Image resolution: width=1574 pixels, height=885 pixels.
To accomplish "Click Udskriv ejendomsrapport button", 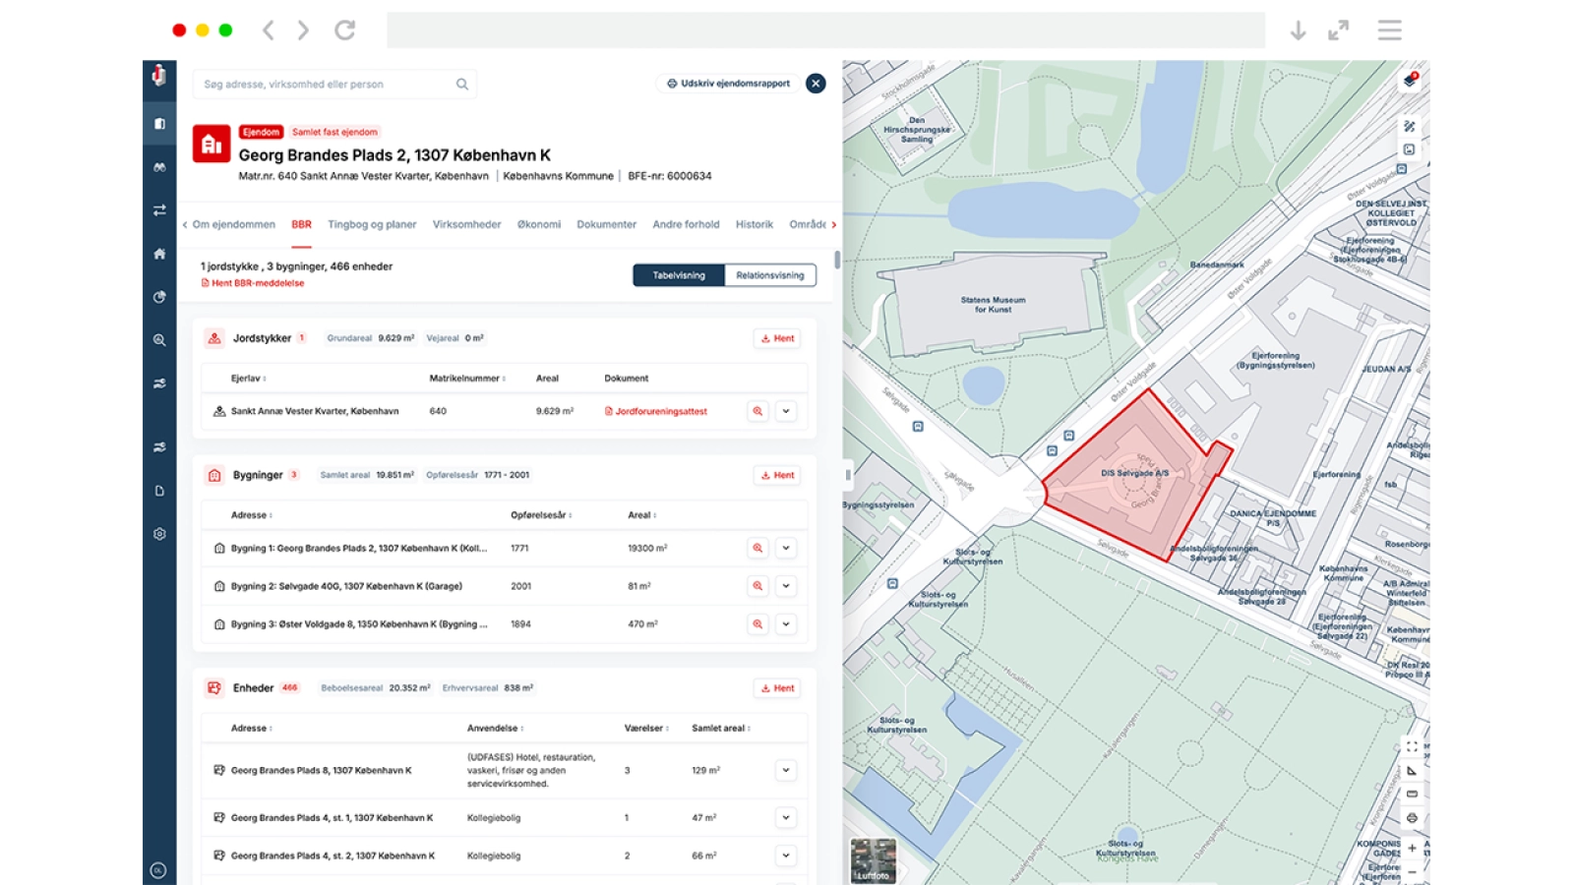I will point(729,84).
